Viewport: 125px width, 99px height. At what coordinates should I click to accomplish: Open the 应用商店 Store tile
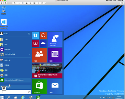[x=39, y=87]
